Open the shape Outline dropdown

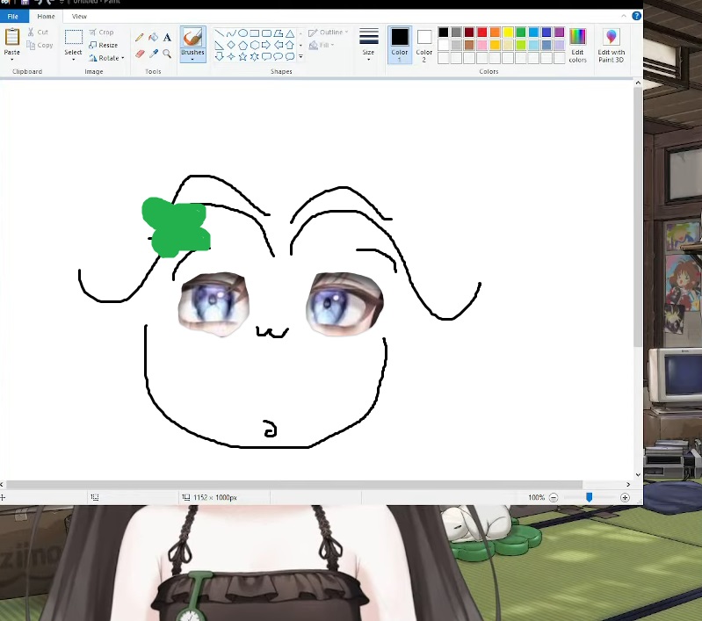click(329, 32)
